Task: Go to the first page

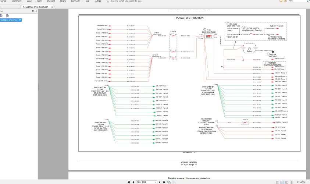Action: [x=128, y=182]
